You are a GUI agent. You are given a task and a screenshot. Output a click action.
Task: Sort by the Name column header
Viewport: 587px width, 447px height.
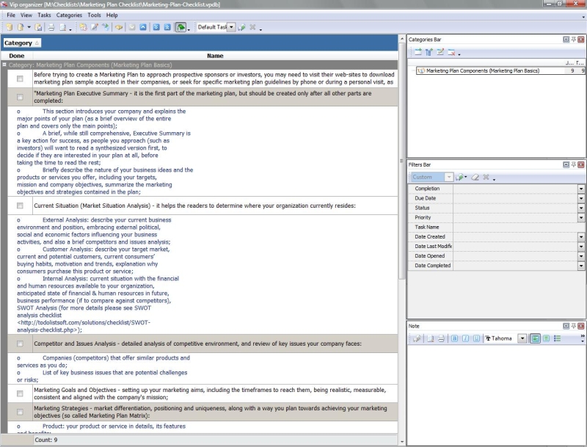tap(215, 56)
